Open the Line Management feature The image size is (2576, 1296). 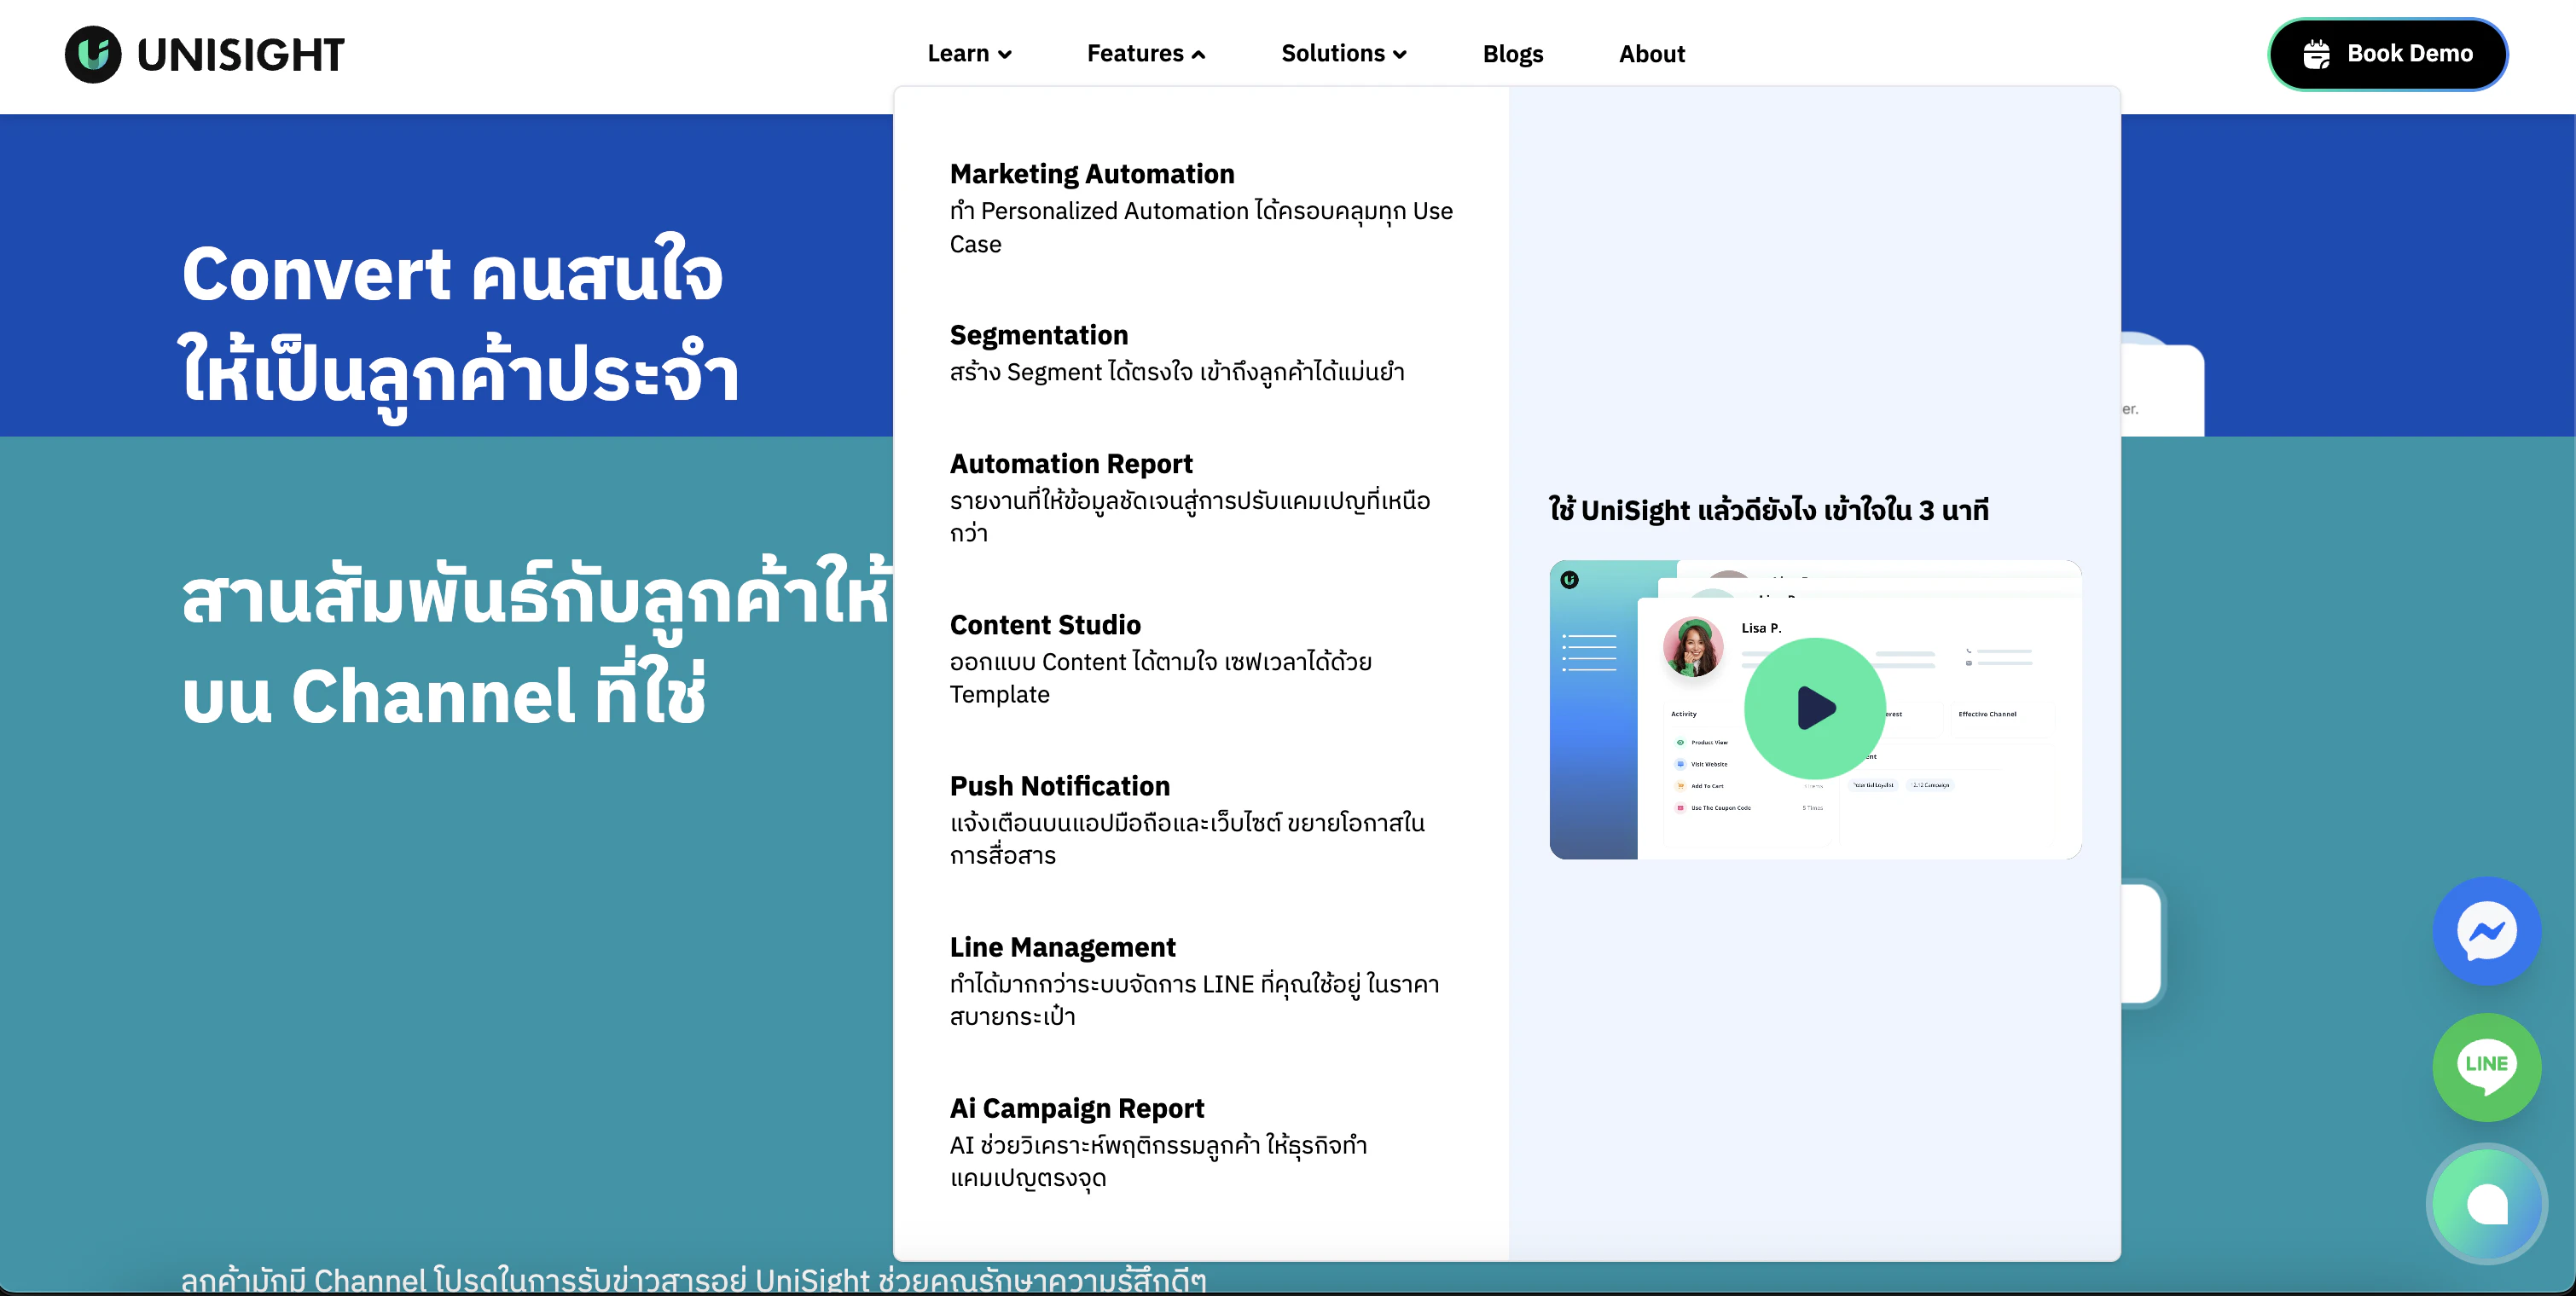pyautogui.click(x=1062, y=946)
